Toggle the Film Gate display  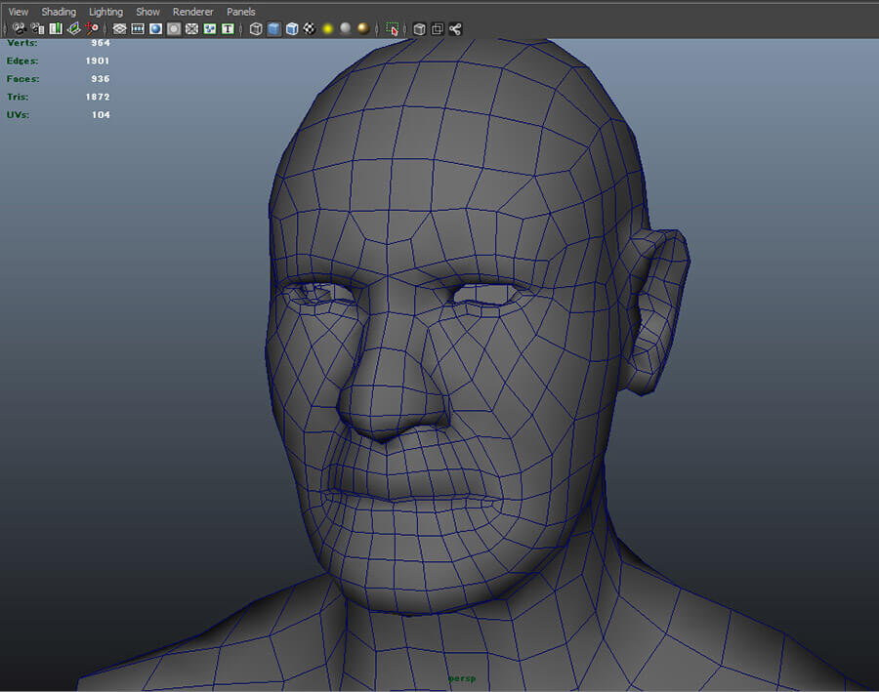click(x=138, y=28)
